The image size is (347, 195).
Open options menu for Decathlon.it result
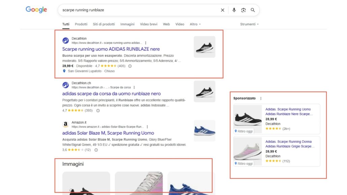(x=146, y=43)
